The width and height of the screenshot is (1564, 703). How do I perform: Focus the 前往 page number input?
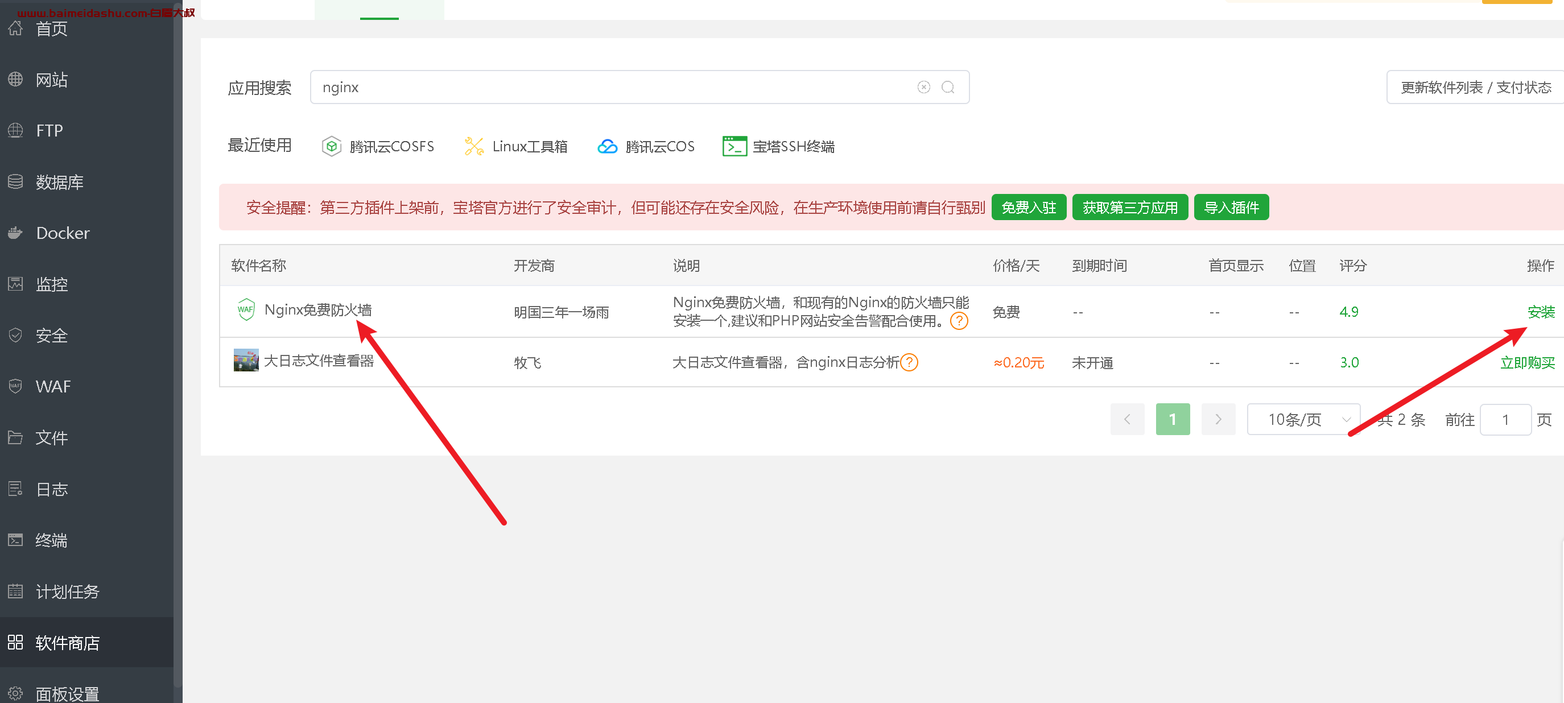pyautogui.click(x=1505, y=420)
